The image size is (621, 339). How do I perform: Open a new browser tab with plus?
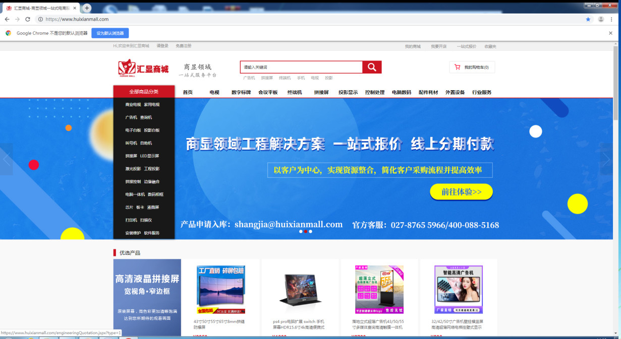tap(87, 8)
